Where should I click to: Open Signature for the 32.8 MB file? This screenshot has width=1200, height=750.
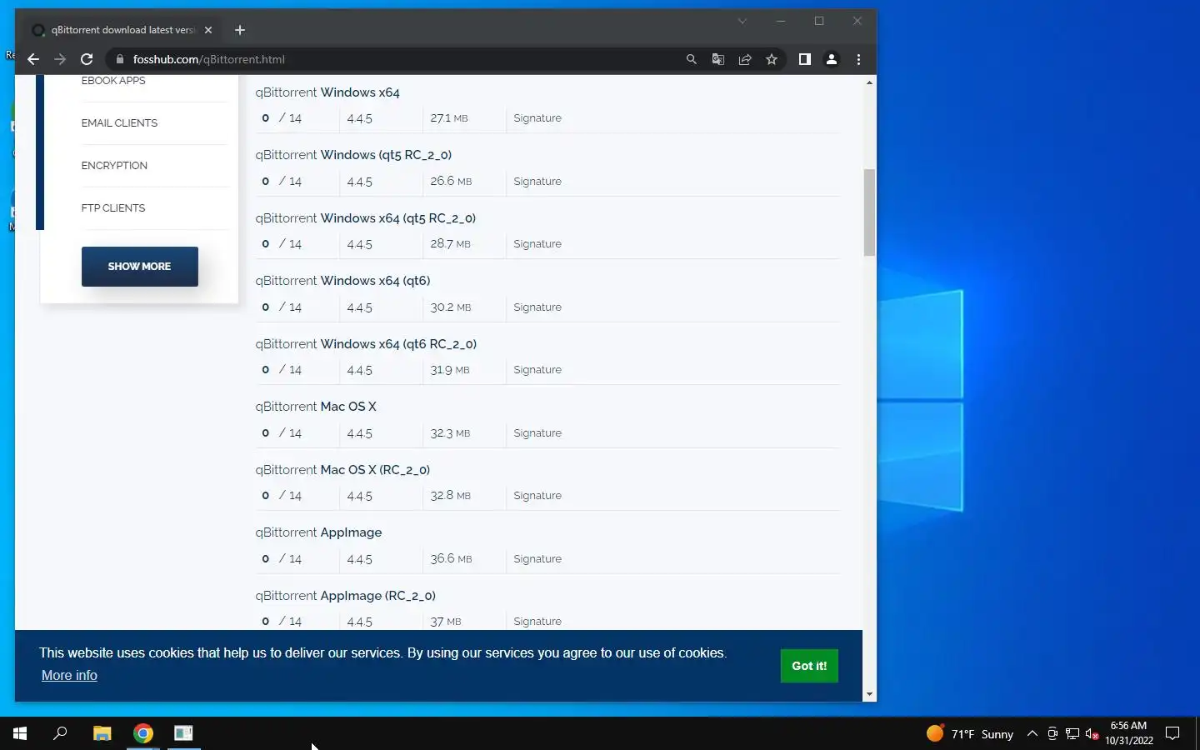coord(537,496)
